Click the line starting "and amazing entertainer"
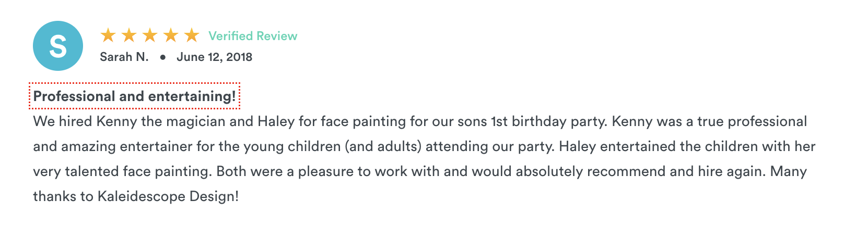The height and width of the screenshot is (225, 844). [424, 146]
